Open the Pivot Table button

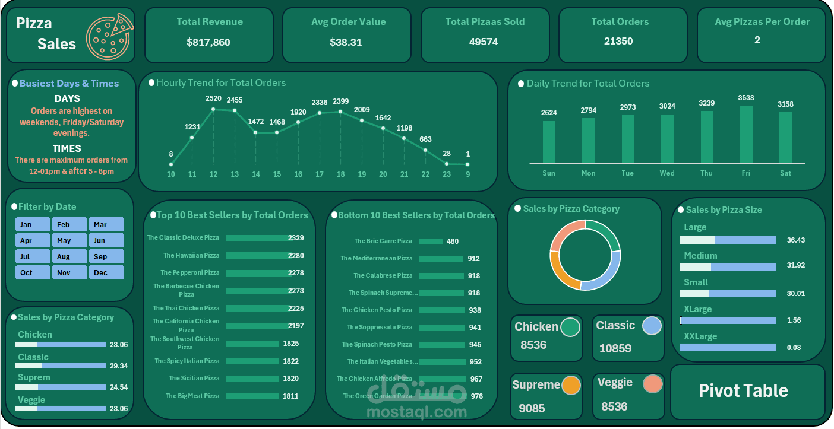point(747,392)
